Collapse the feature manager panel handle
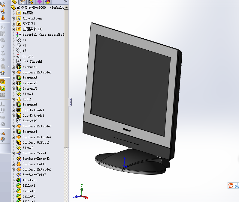Screen dimensions: 239x202 point(70,102)
